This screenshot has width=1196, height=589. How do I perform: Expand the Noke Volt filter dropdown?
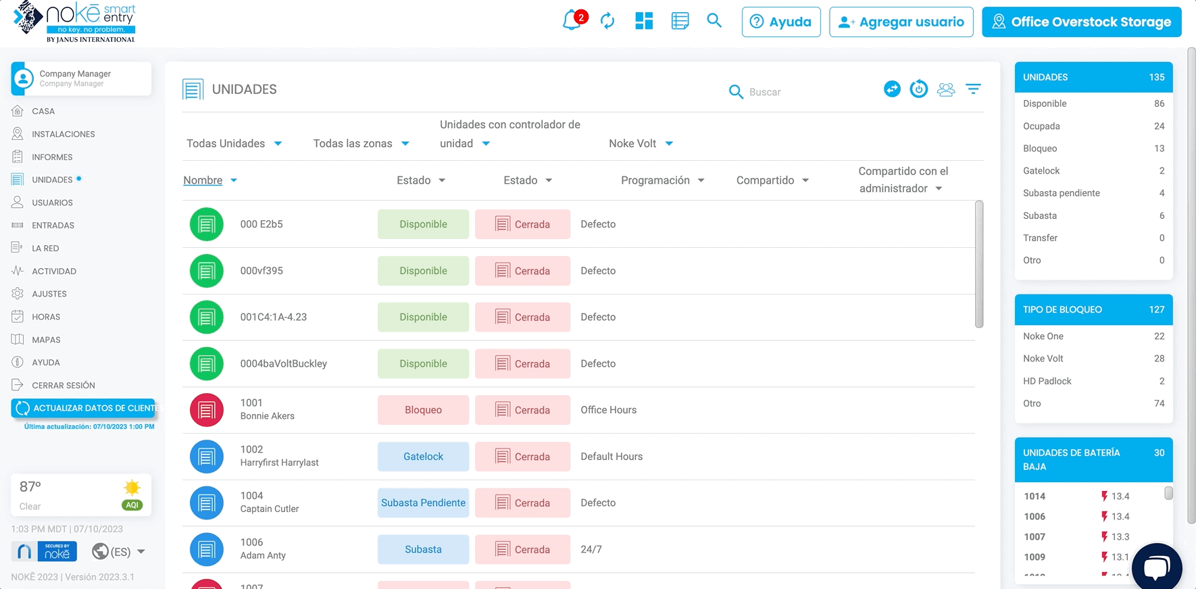click(x=640, y=143)
